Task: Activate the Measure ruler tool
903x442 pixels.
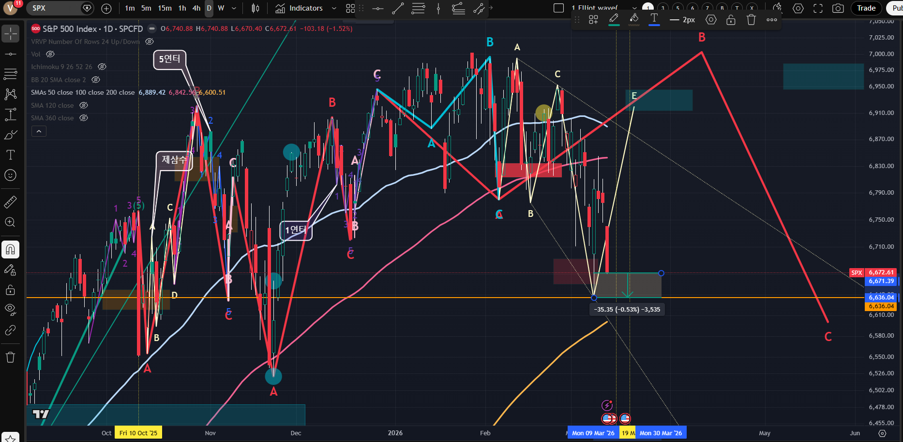Action: pyautogui.click(x=10, y=202)
